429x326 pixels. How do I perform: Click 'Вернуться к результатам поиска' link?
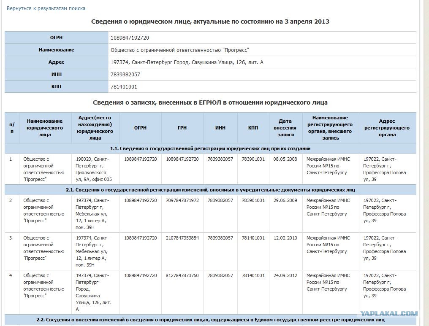(x=46, y=8)
